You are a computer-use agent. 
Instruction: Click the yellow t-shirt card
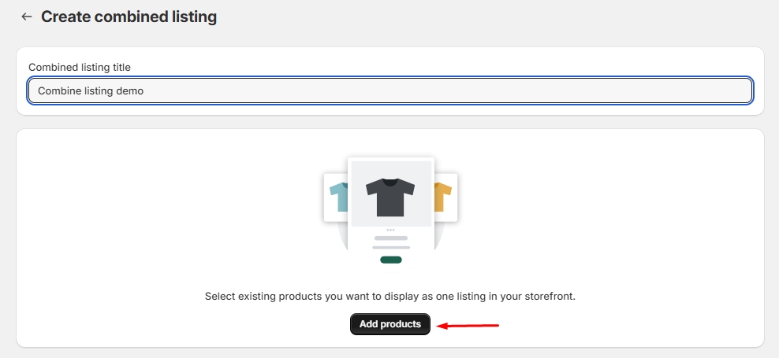tap(445, 197)
